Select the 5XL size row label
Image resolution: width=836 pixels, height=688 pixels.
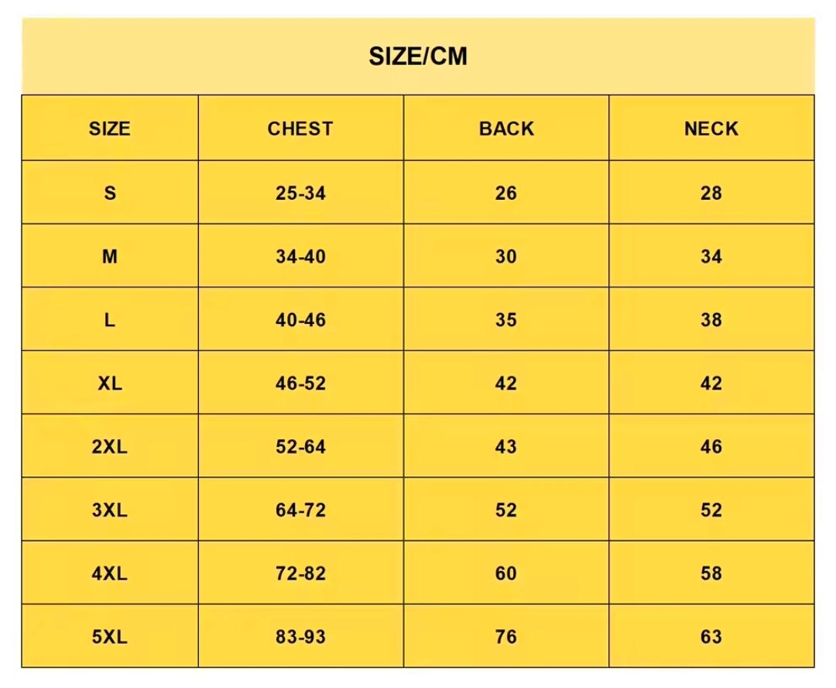click(110, 638)
